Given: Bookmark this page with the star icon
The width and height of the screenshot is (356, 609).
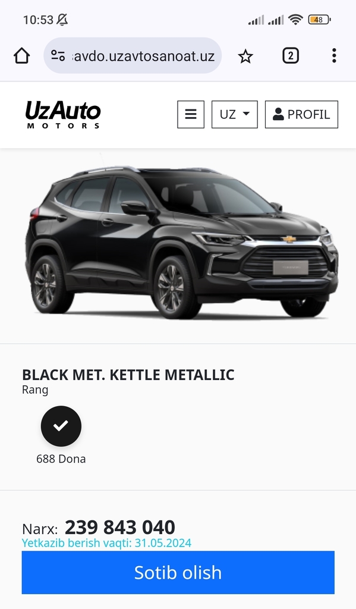Looking at the screenshot, I should click(x=245, y=56).
